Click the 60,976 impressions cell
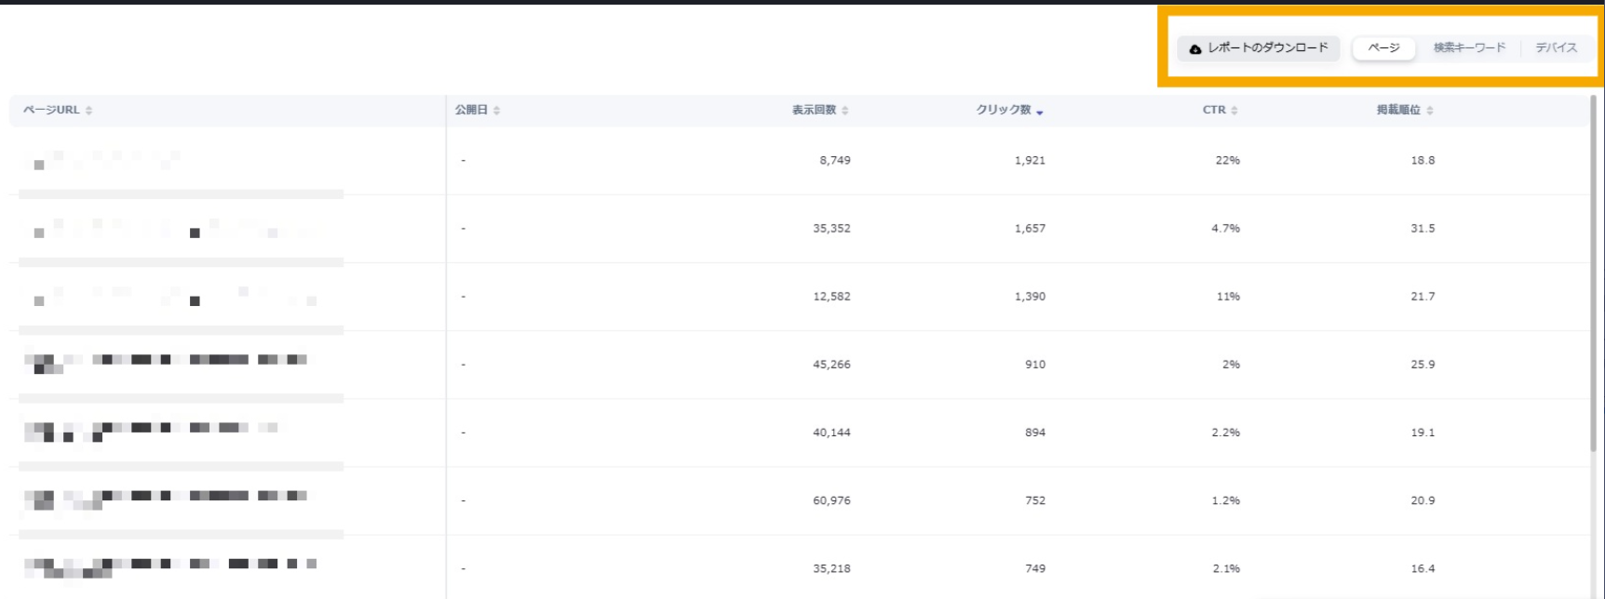This screenshot has width=1605, height=599. [831, 500]
